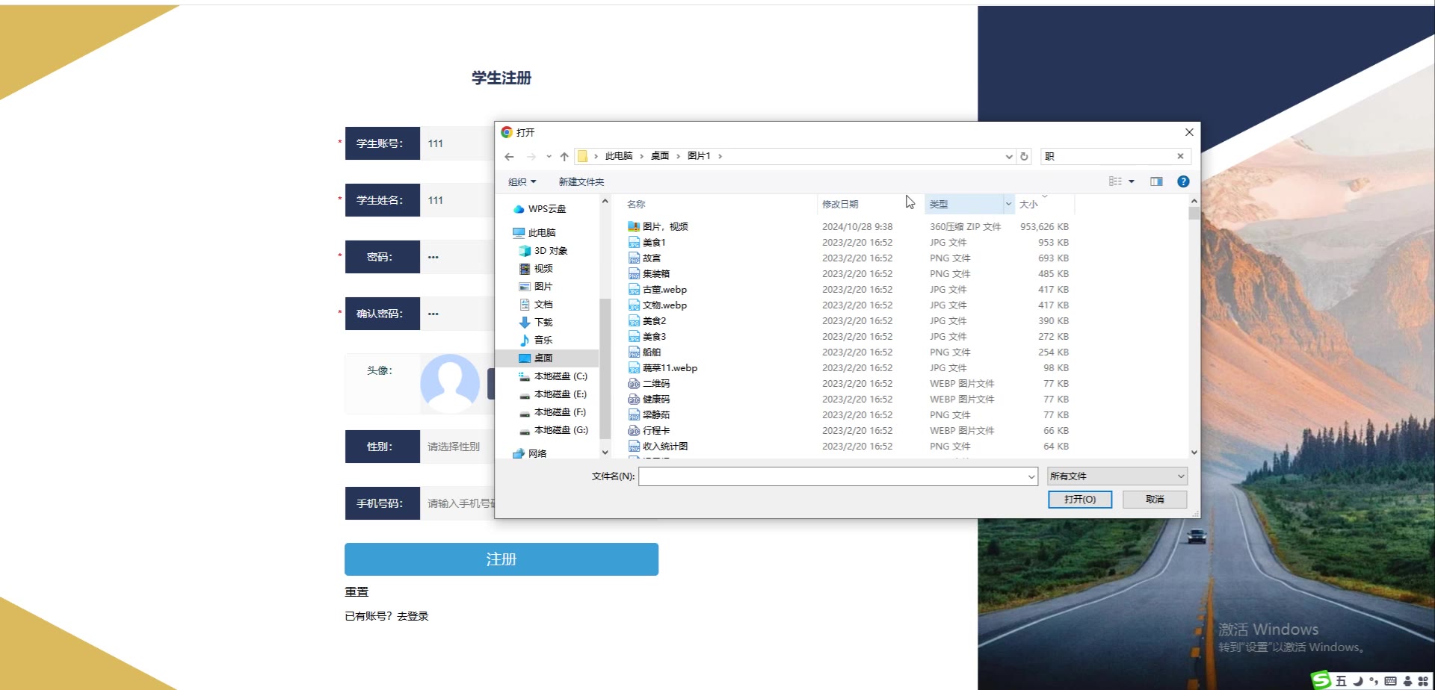Screen dimensions: 1435x690
Task: Toggle the moon icon on the input method bar
Action: point(1358,681)
